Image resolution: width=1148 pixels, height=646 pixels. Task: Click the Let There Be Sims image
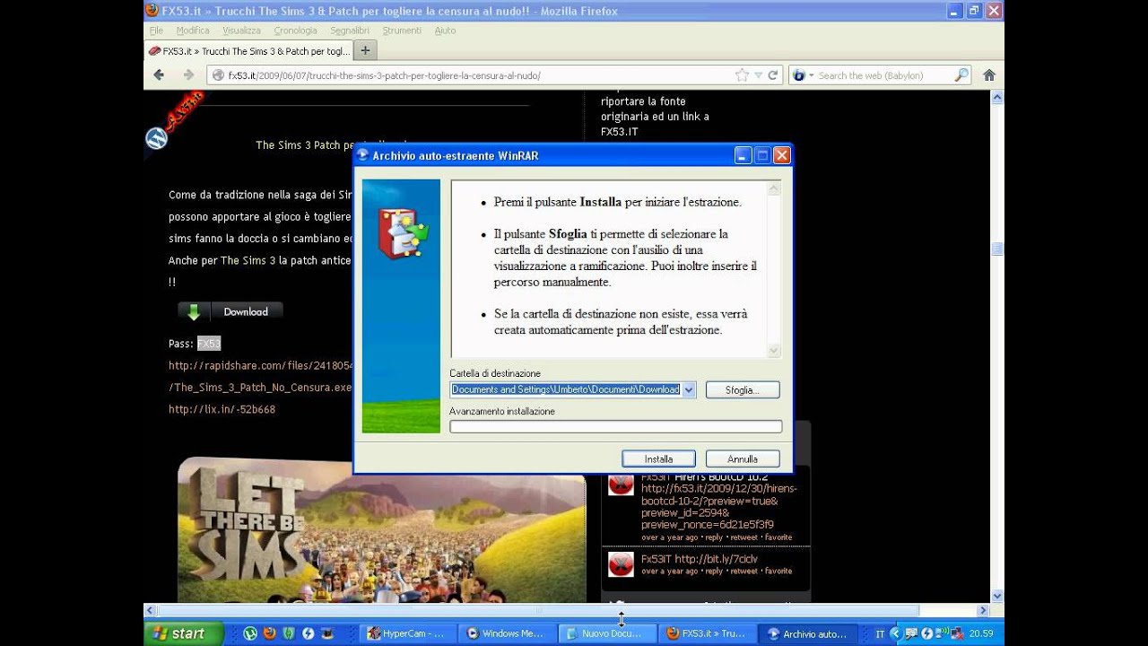(x=381, y=529)
